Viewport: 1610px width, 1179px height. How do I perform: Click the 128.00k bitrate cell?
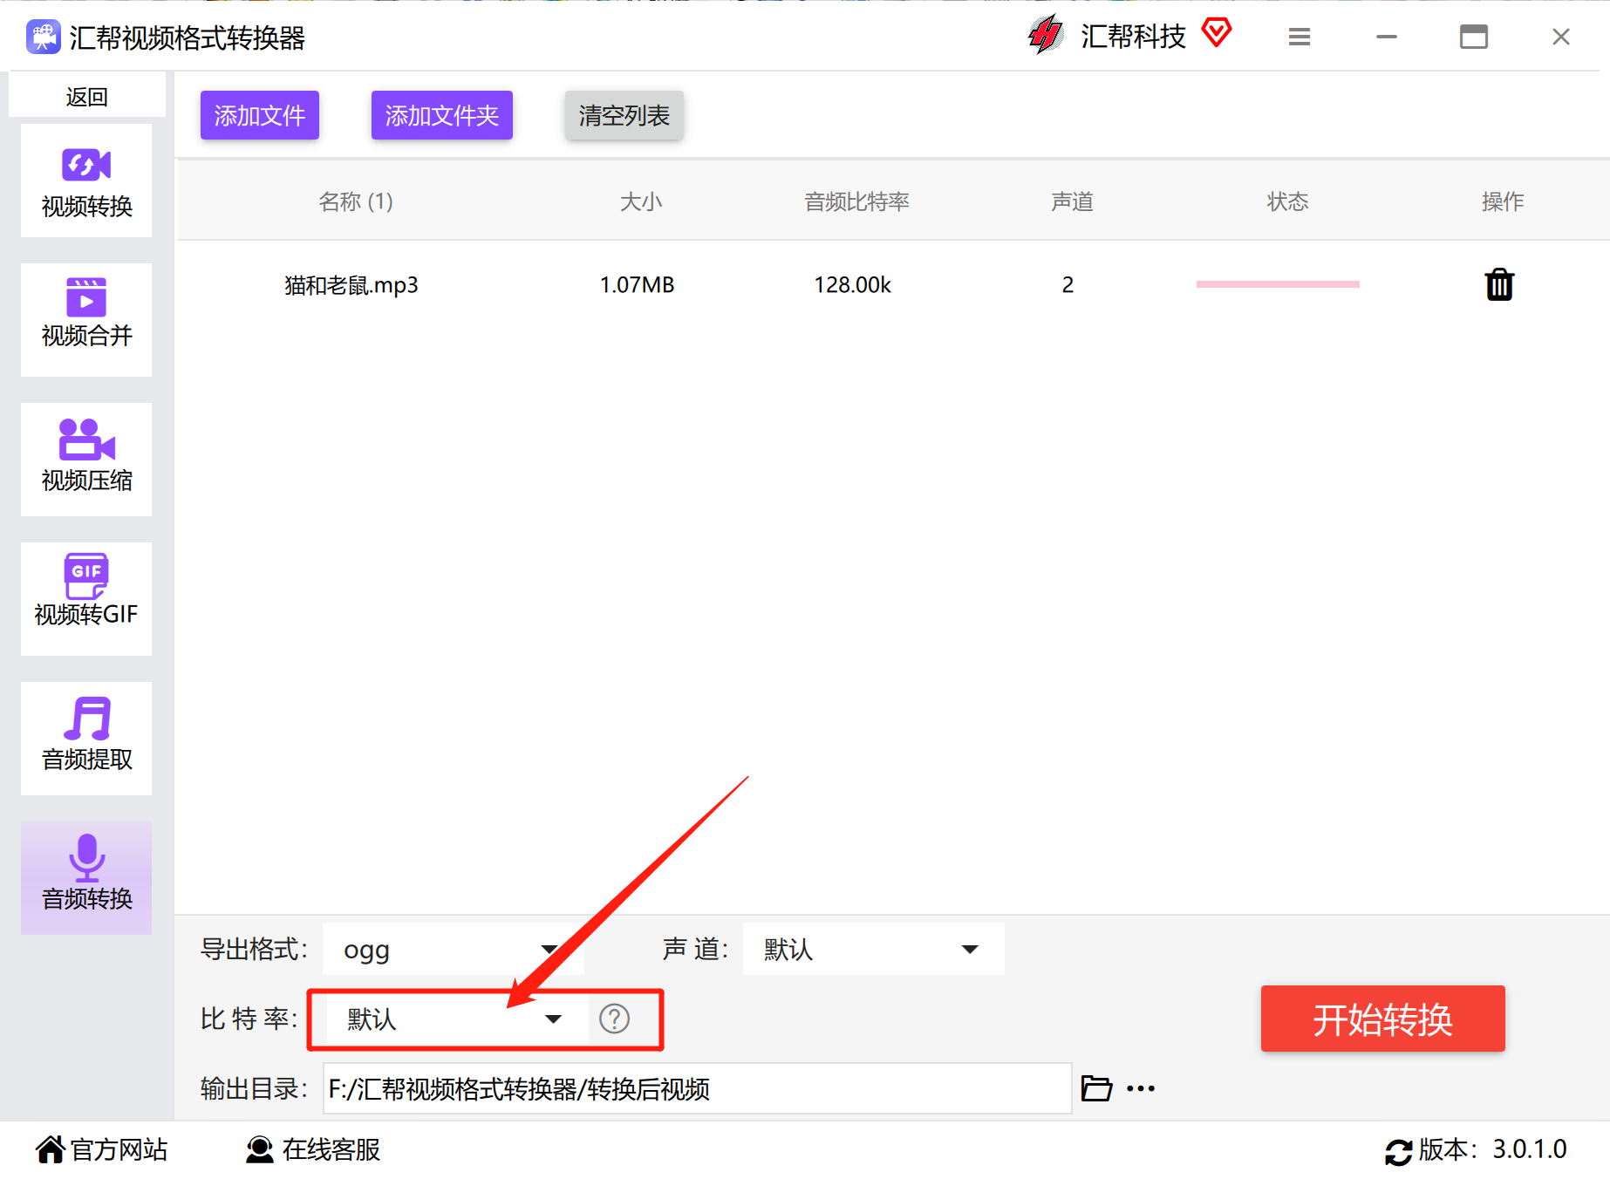853,285
